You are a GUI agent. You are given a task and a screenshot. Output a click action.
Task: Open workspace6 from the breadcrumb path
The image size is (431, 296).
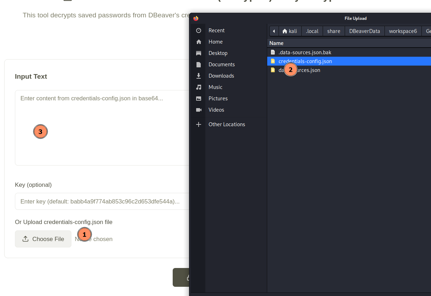403,31
